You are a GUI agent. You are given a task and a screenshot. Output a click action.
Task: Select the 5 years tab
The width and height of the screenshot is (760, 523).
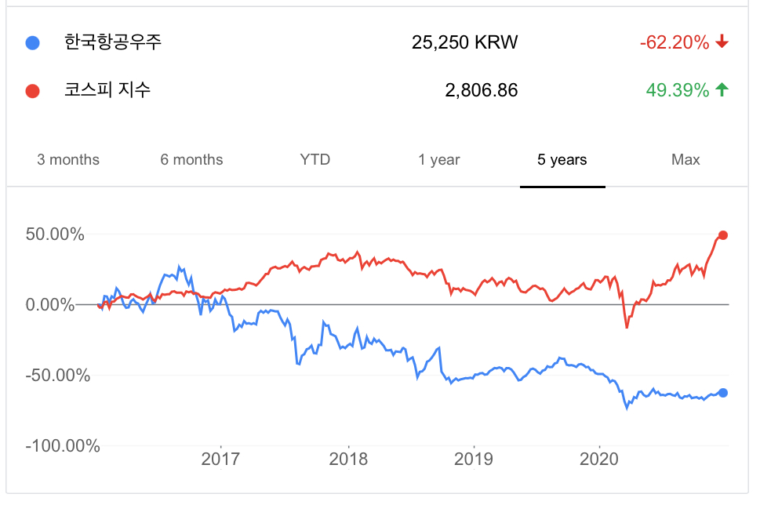click(562, 160)
